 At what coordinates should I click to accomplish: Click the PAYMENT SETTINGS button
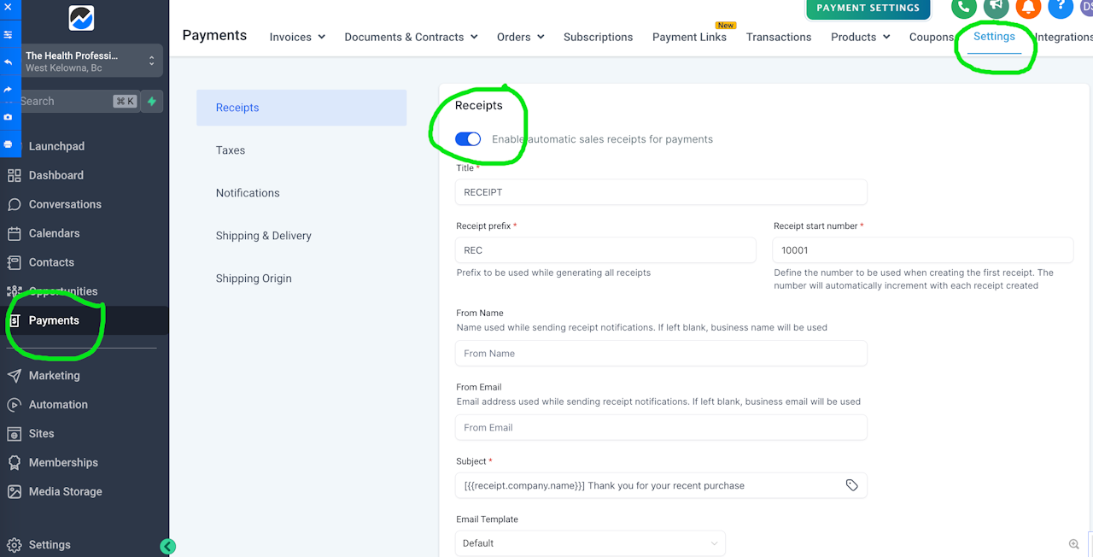(868, 9)
